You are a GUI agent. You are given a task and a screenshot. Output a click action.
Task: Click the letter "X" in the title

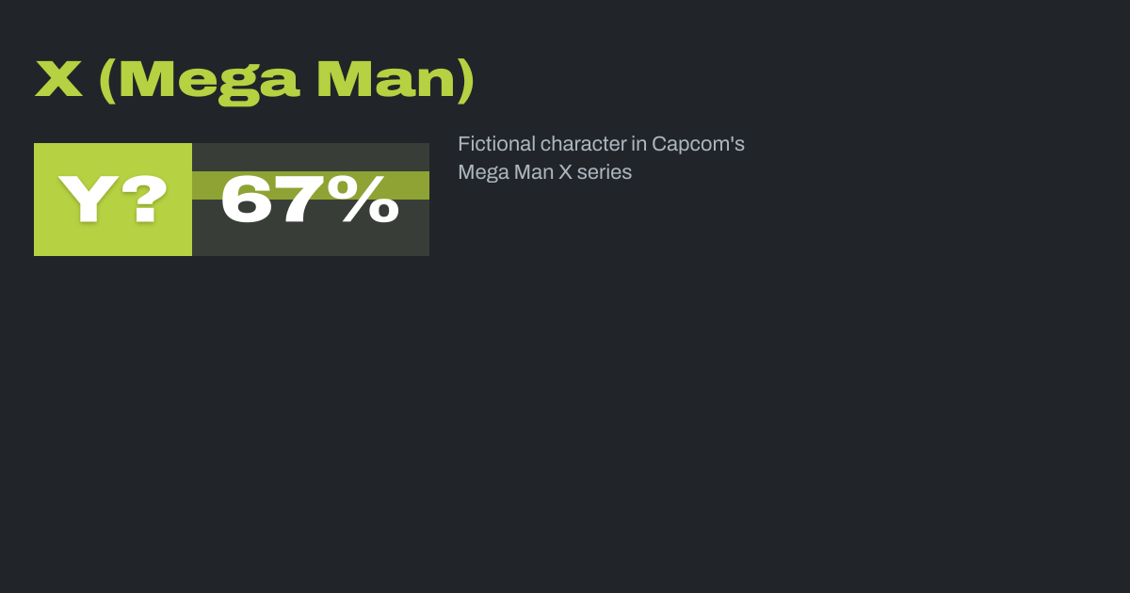pyautogui.click(x=58, y=80)
